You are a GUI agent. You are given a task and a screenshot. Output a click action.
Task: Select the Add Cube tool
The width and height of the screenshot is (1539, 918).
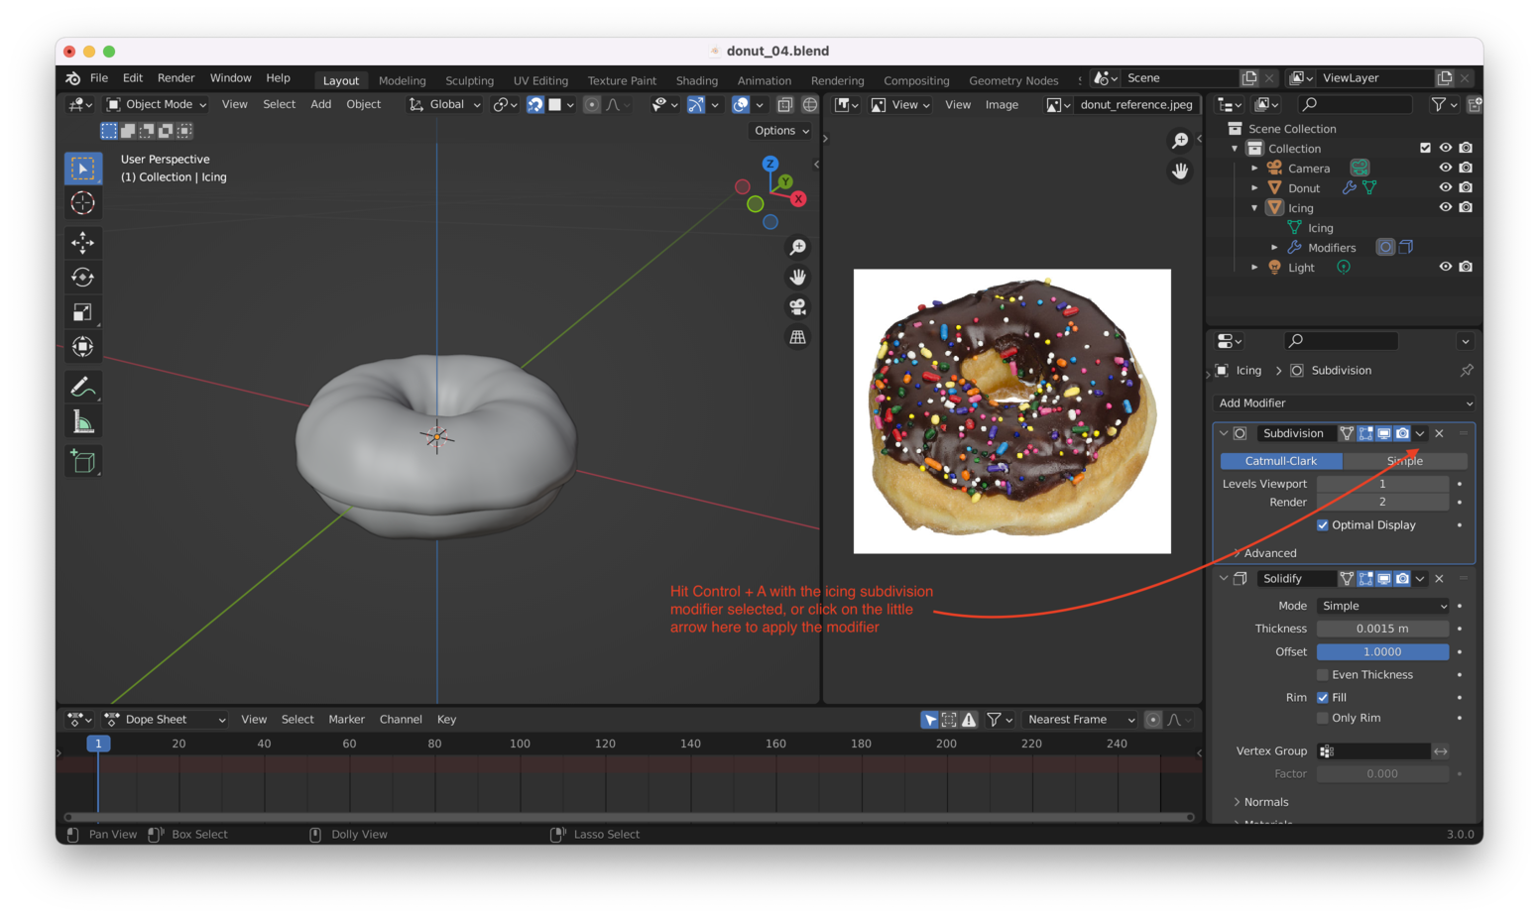click(83, 461)
